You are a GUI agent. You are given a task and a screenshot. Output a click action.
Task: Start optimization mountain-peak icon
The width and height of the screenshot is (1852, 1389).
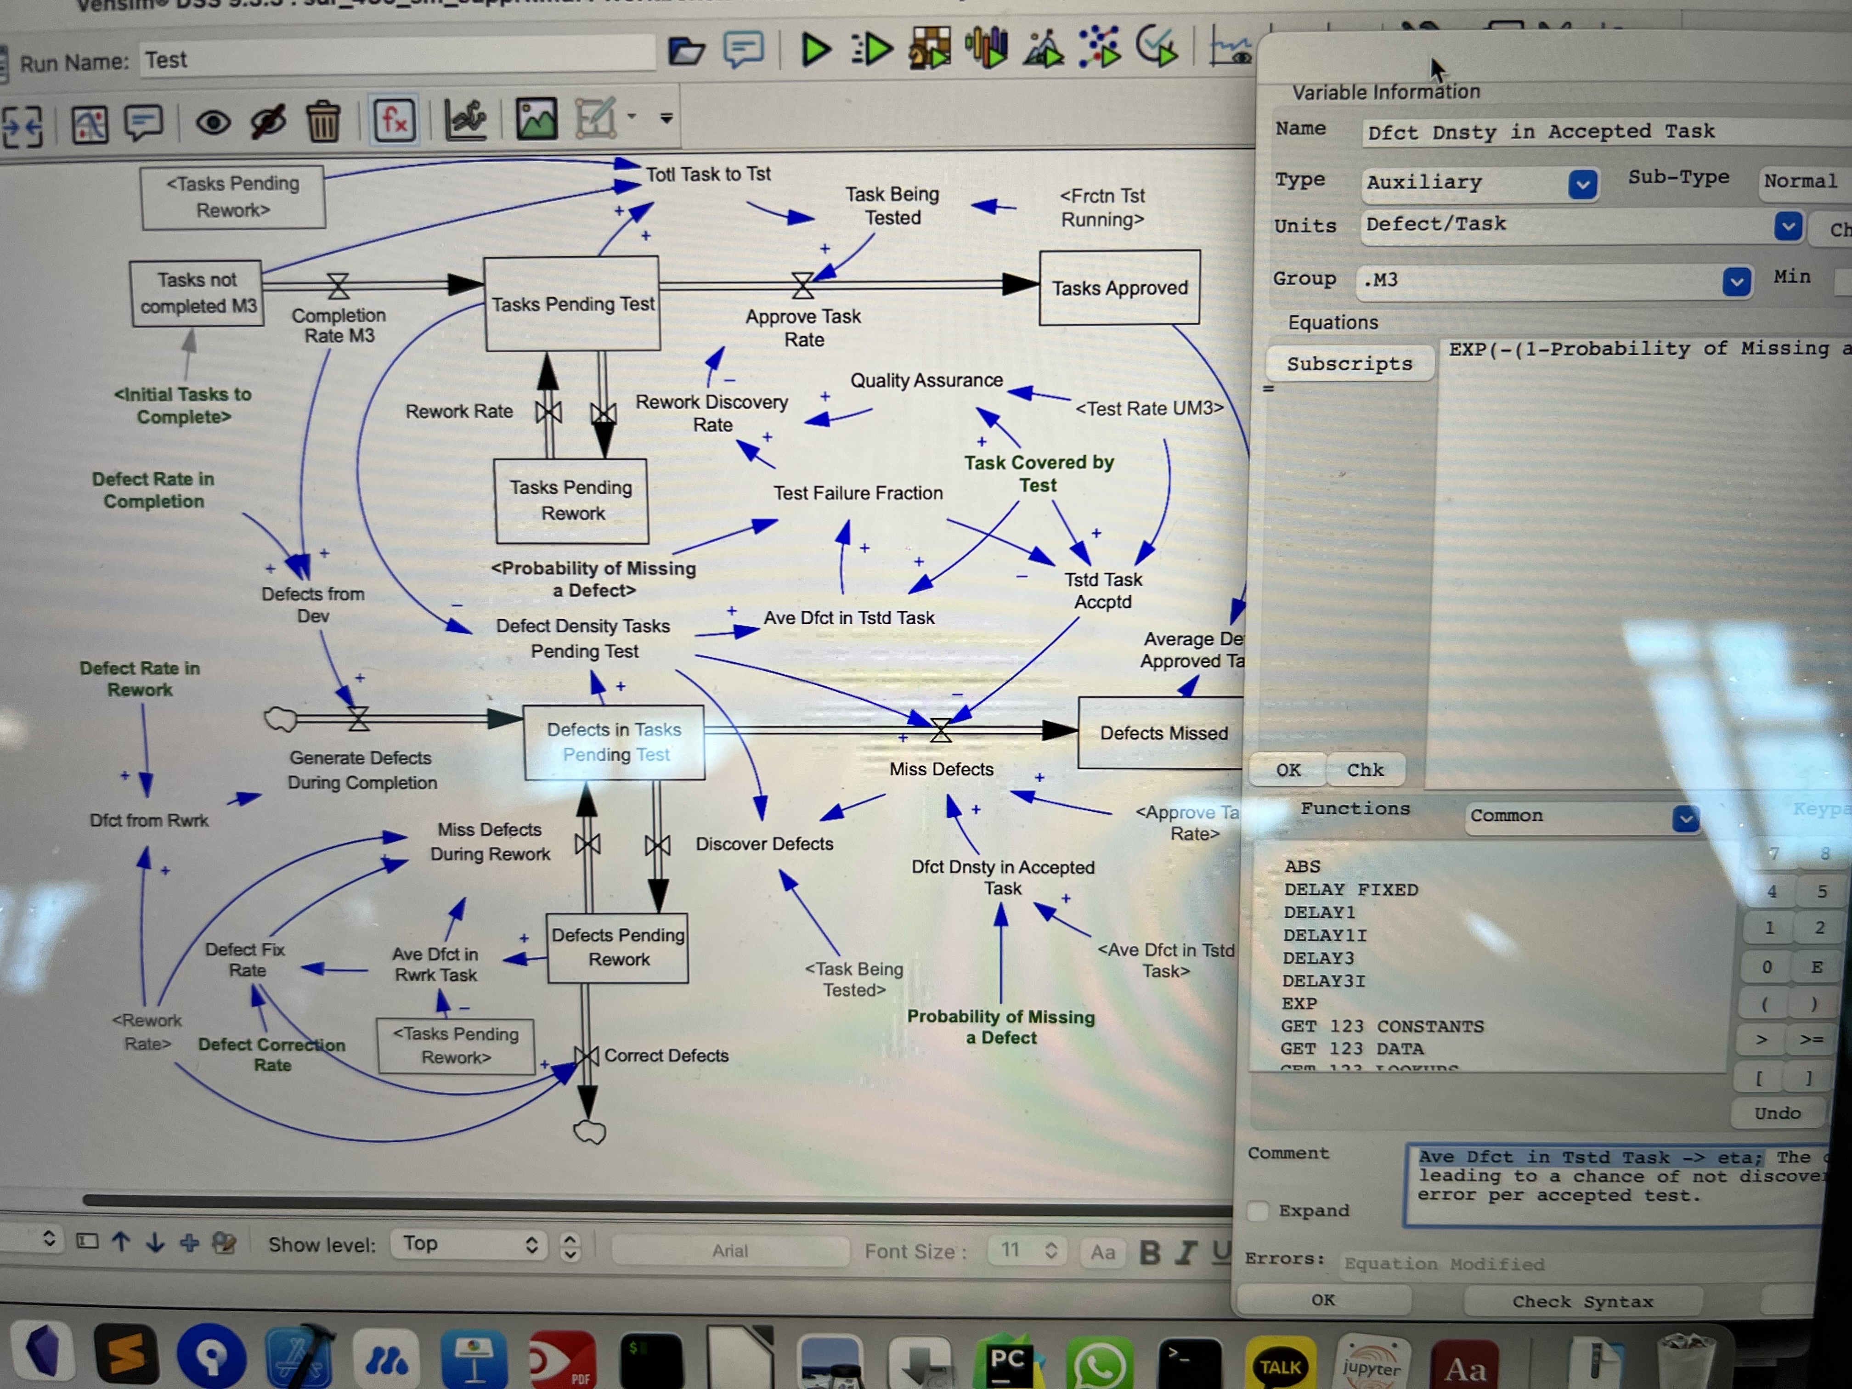tap(1043, 48)
